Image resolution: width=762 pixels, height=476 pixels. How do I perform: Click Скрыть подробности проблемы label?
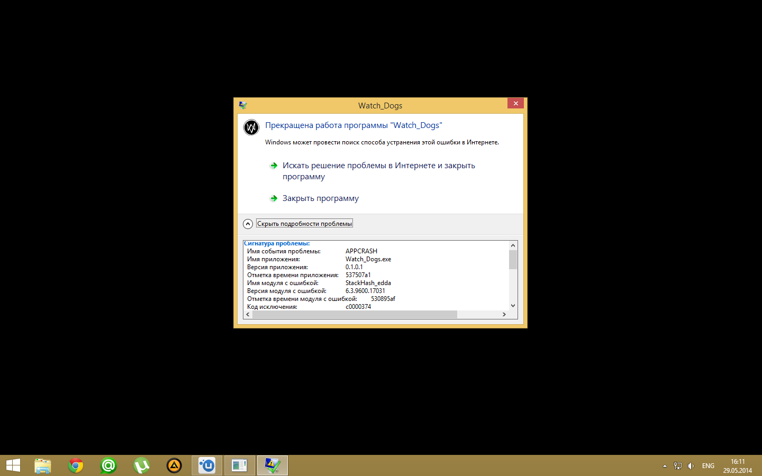point(304,224)
